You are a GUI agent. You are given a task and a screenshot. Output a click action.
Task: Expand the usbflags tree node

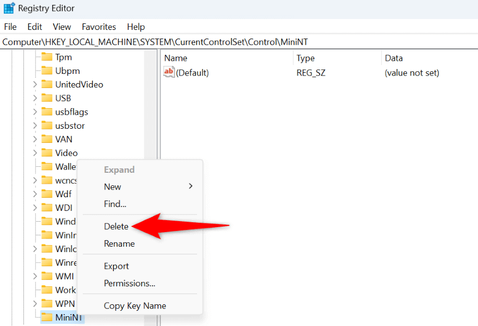[35, 111]
